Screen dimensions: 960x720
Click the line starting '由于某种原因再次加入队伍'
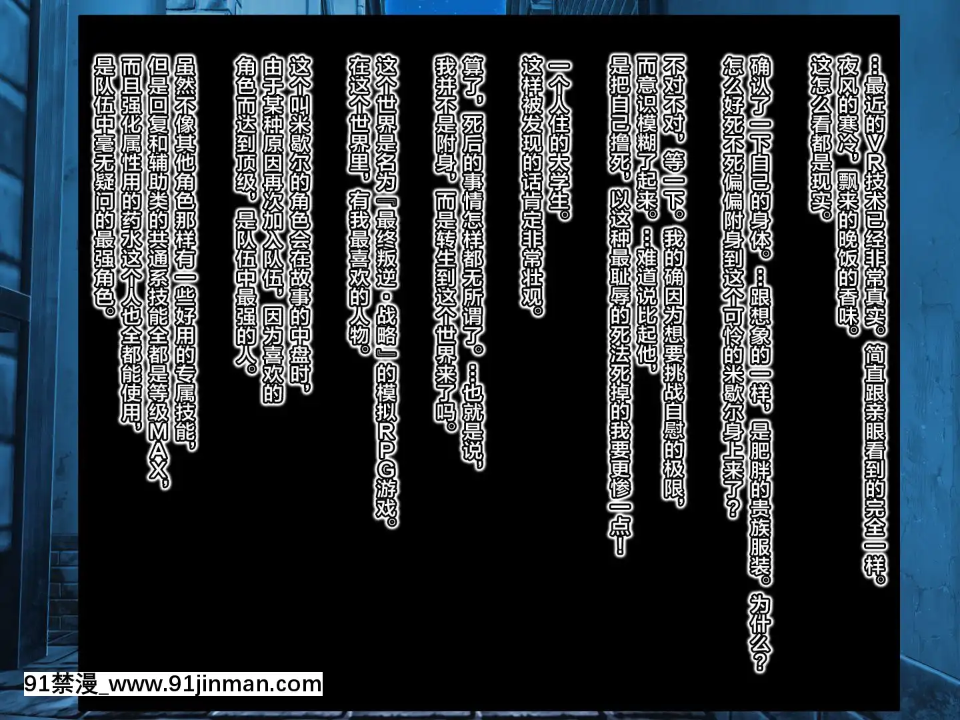pos(273,231)
